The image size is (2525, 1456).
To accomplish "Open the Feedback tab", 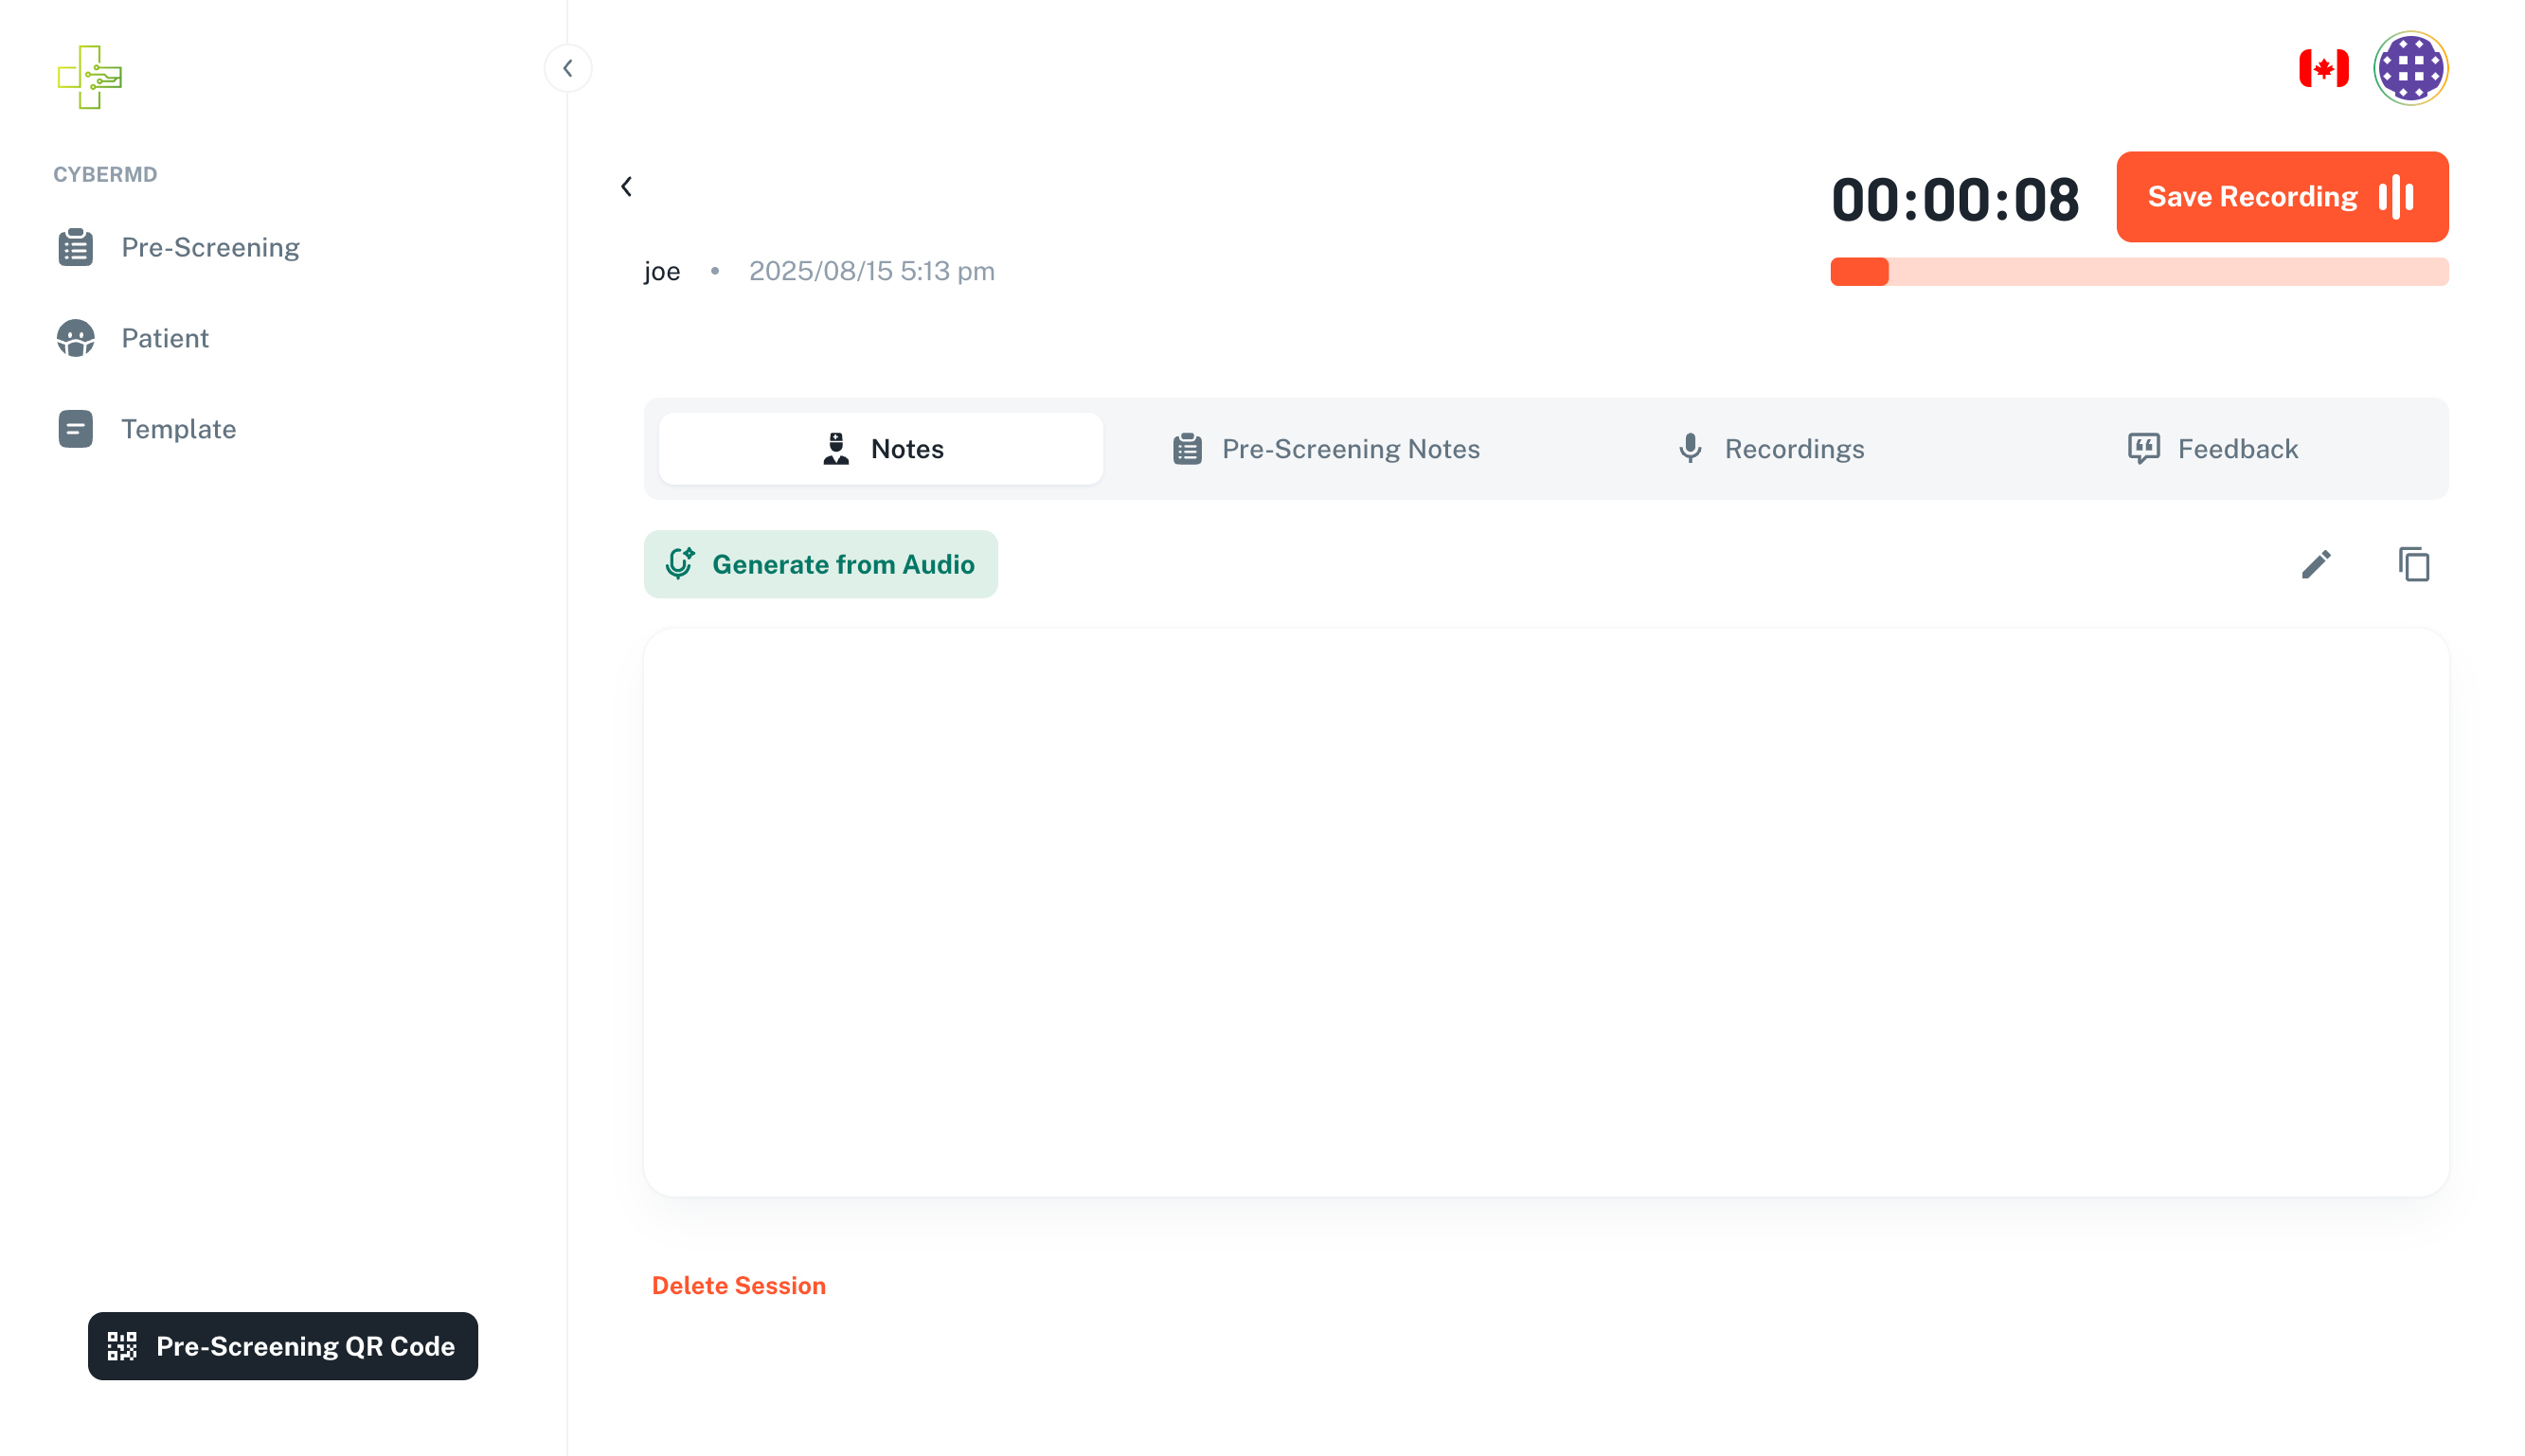I will point(2212,449).
